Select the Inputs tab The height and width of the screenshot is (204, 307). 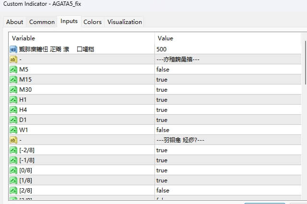click(x=69, y=21)
